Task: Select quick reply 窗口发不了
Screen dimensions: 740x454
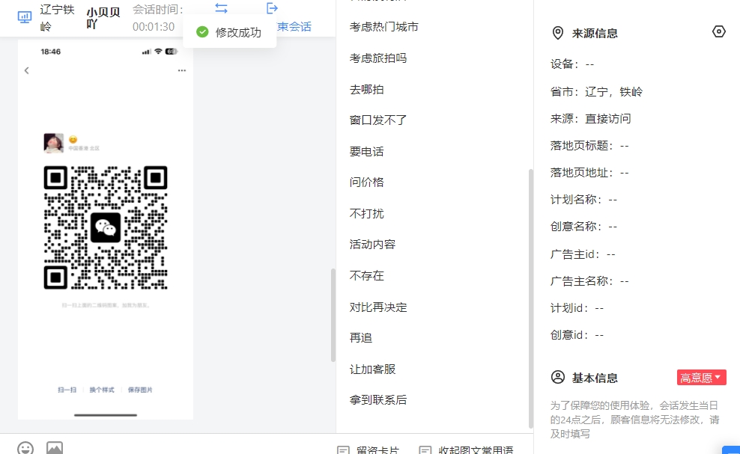Action: (x=378, y=120)
